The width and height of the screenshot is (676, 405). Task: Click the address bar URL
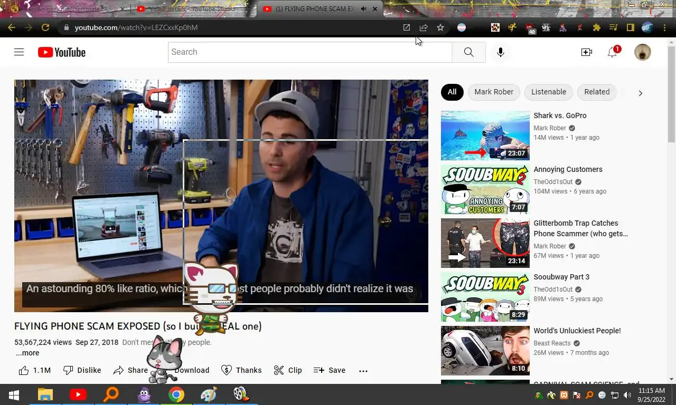(136, 27)
